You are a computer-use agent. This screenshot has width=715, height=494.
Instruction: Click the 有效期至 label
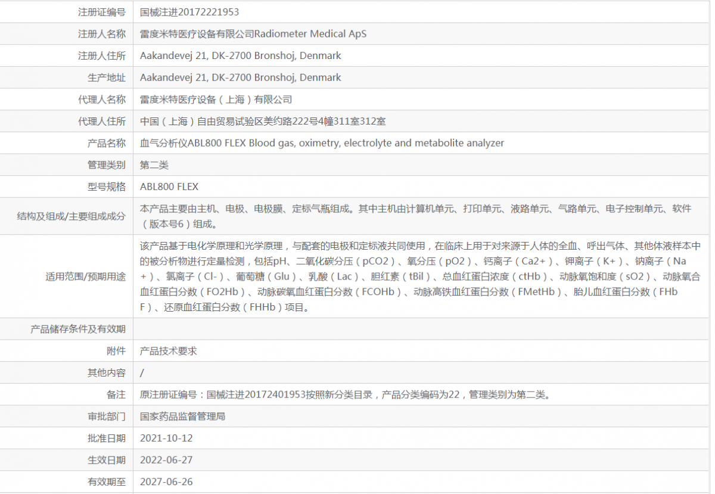[x=107, y=482]
